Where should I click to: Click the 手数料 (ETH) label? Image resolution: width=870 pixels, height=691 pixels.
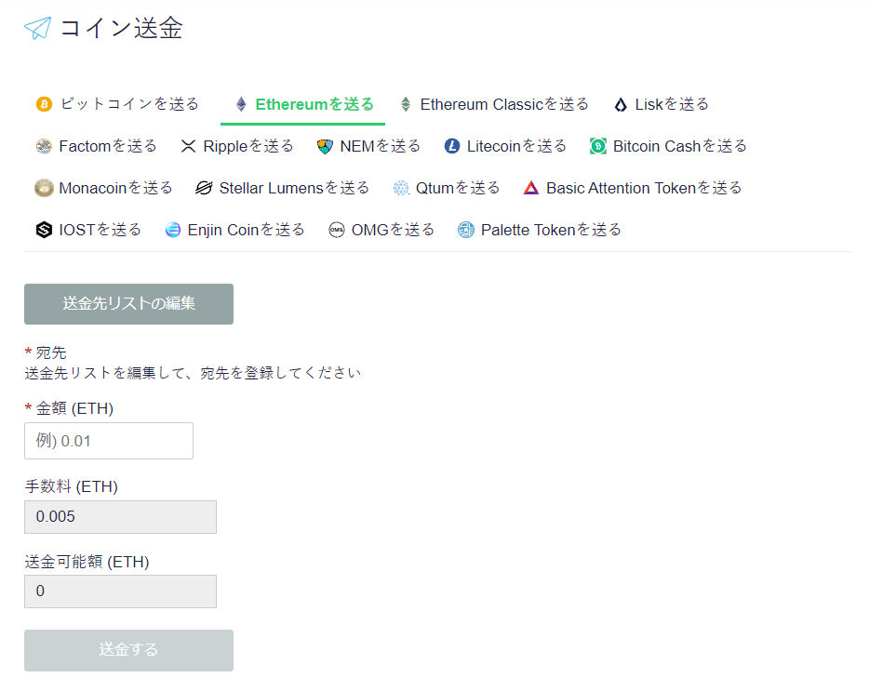click(x=71, y=487)
